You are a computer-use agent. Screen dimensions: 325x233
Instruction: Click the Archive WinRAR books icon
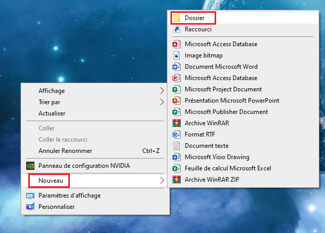(177, 123)
